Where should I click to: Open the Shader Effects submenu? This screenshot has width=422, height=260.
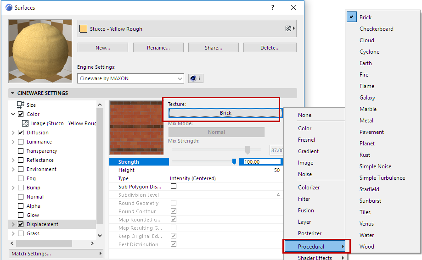tap(315, 257)
